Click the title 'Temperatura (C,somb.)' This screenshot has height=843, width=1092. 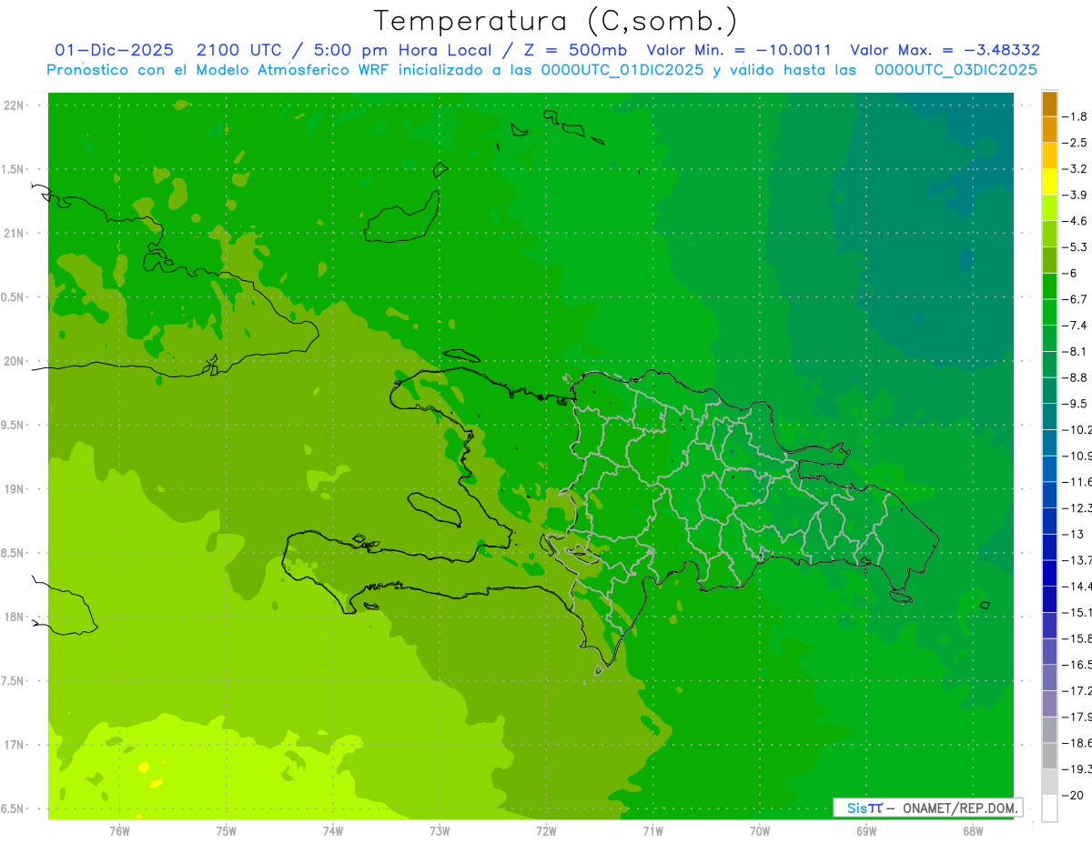tap(556, 21)
